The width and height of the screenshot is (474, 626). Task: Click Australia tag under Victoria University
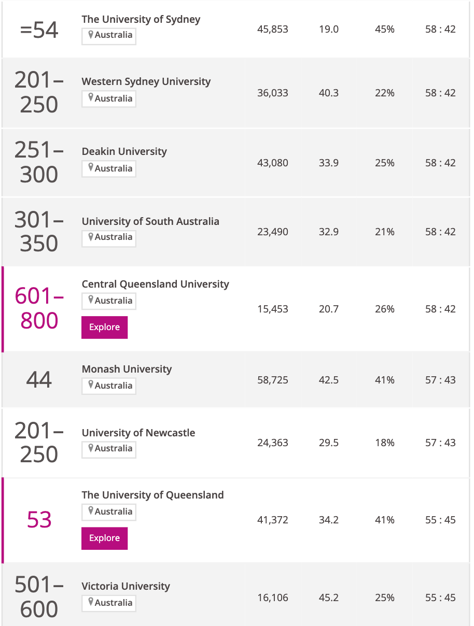pos(109,603)
